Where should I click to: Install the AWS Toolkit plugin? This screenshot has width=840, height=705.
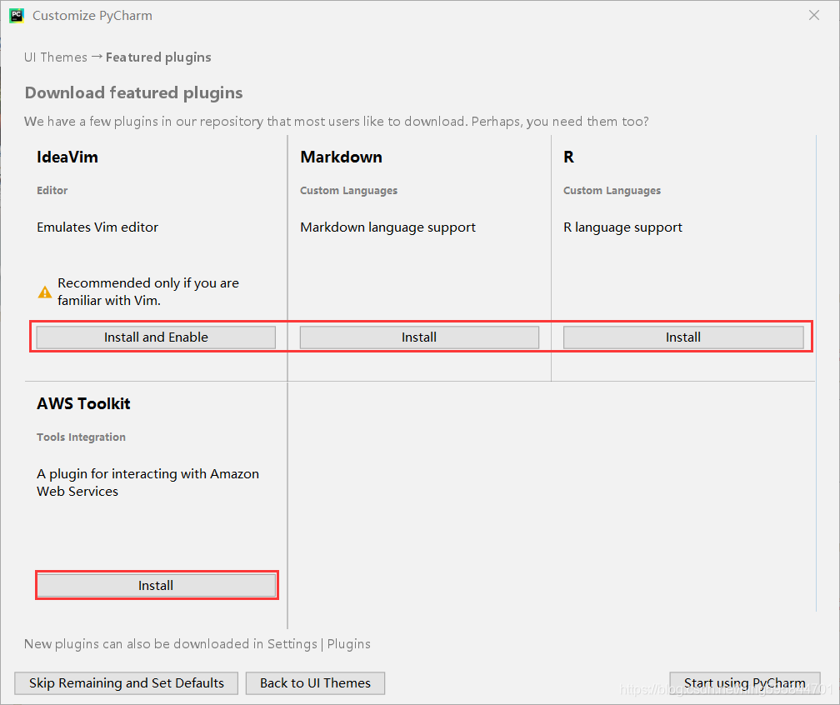click(x=156, y=586)
